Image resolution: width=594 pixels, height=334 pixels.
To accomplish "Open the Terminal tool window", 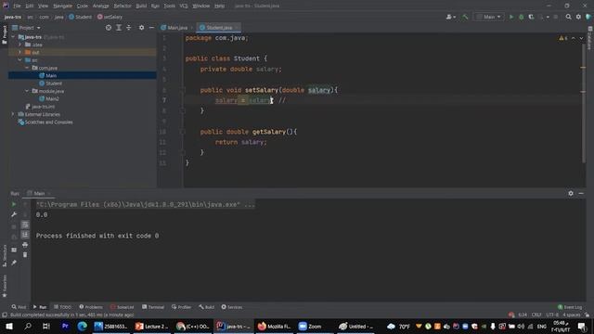I will click(153, 307).
